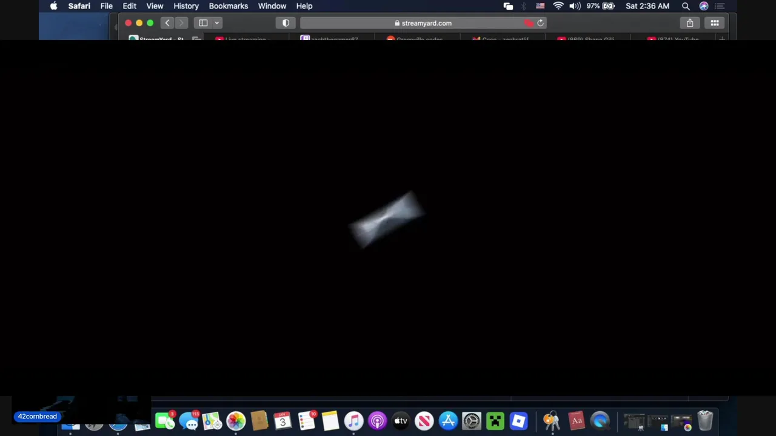Viewport: 776px width, 436px height.
Task: Click the 42cornbread name label
Action: pyautogui.click(x=37, y=417)
